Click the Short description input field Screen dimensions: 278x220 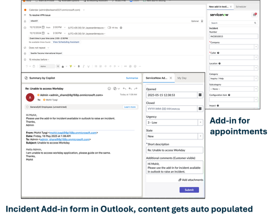[174, 150]
